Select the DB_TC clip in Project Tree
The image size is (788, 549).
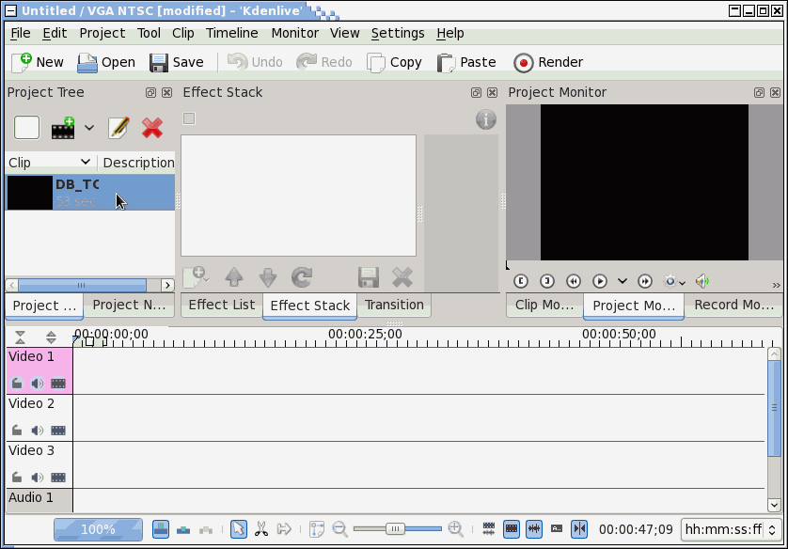(90, 192)
